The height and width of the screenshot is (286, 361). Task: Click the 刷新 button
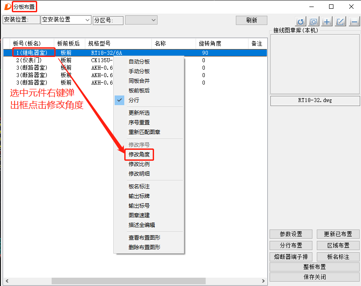[252, 20]
